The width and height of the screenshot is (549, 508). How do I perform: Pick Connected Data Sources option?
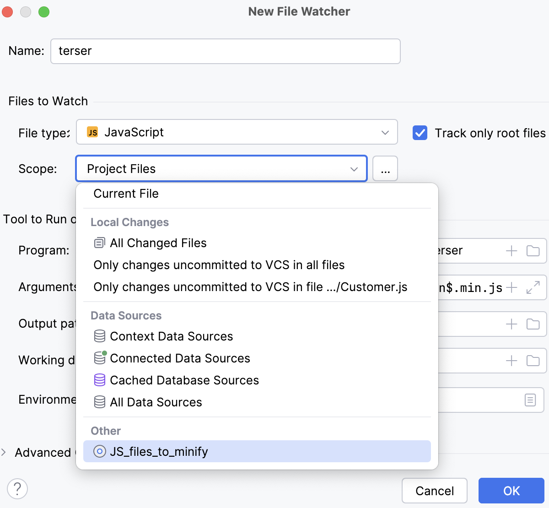click(180, 358)
